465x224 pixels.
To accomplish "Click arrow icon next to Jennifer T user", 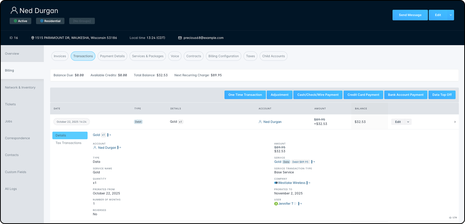I will [300, 204].
